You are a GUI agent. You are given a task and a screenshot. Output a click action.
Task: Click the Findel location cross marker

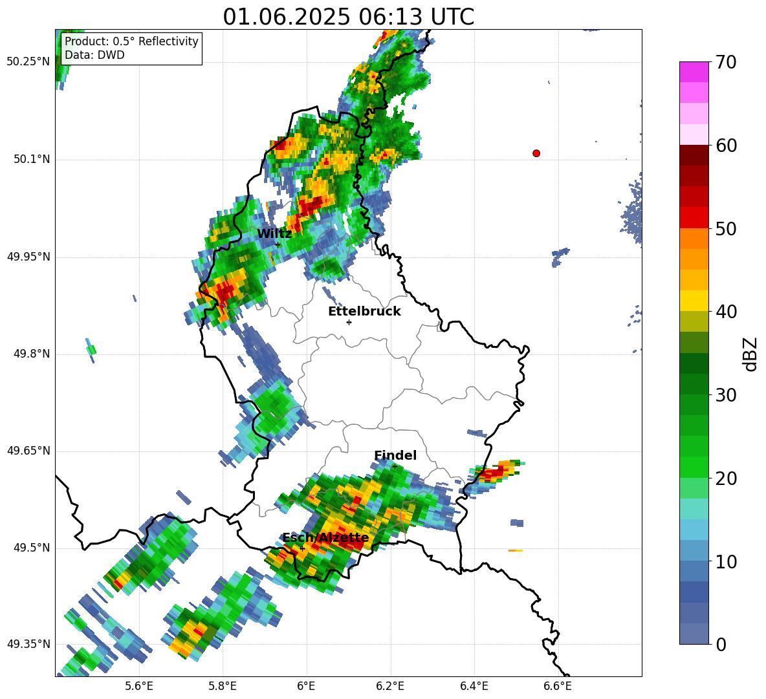395,467
